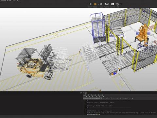Open the dropdown arrow beside the view cube

[x=98, y=5]
